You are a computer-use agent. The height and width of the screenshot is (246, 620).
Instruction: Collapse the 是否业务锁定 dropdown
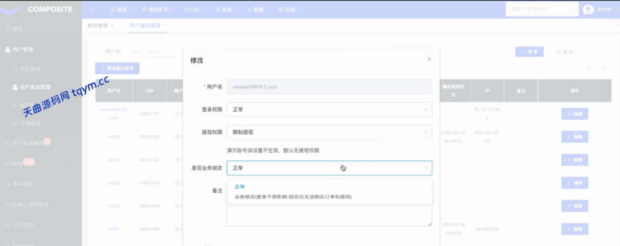(x=329, y=168)
